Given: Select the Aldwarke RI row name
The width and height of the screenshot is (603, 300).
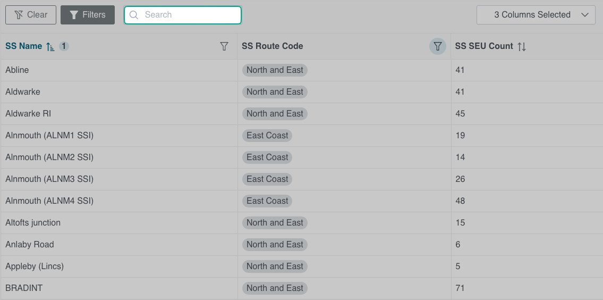Looking at the screenshot, I should click(x=28, y=114).
